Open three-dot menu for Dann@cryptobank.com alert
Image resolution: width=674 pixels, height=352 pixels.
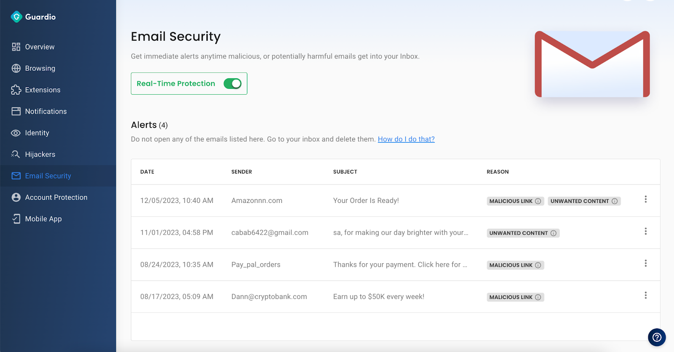tap(645, 295)
